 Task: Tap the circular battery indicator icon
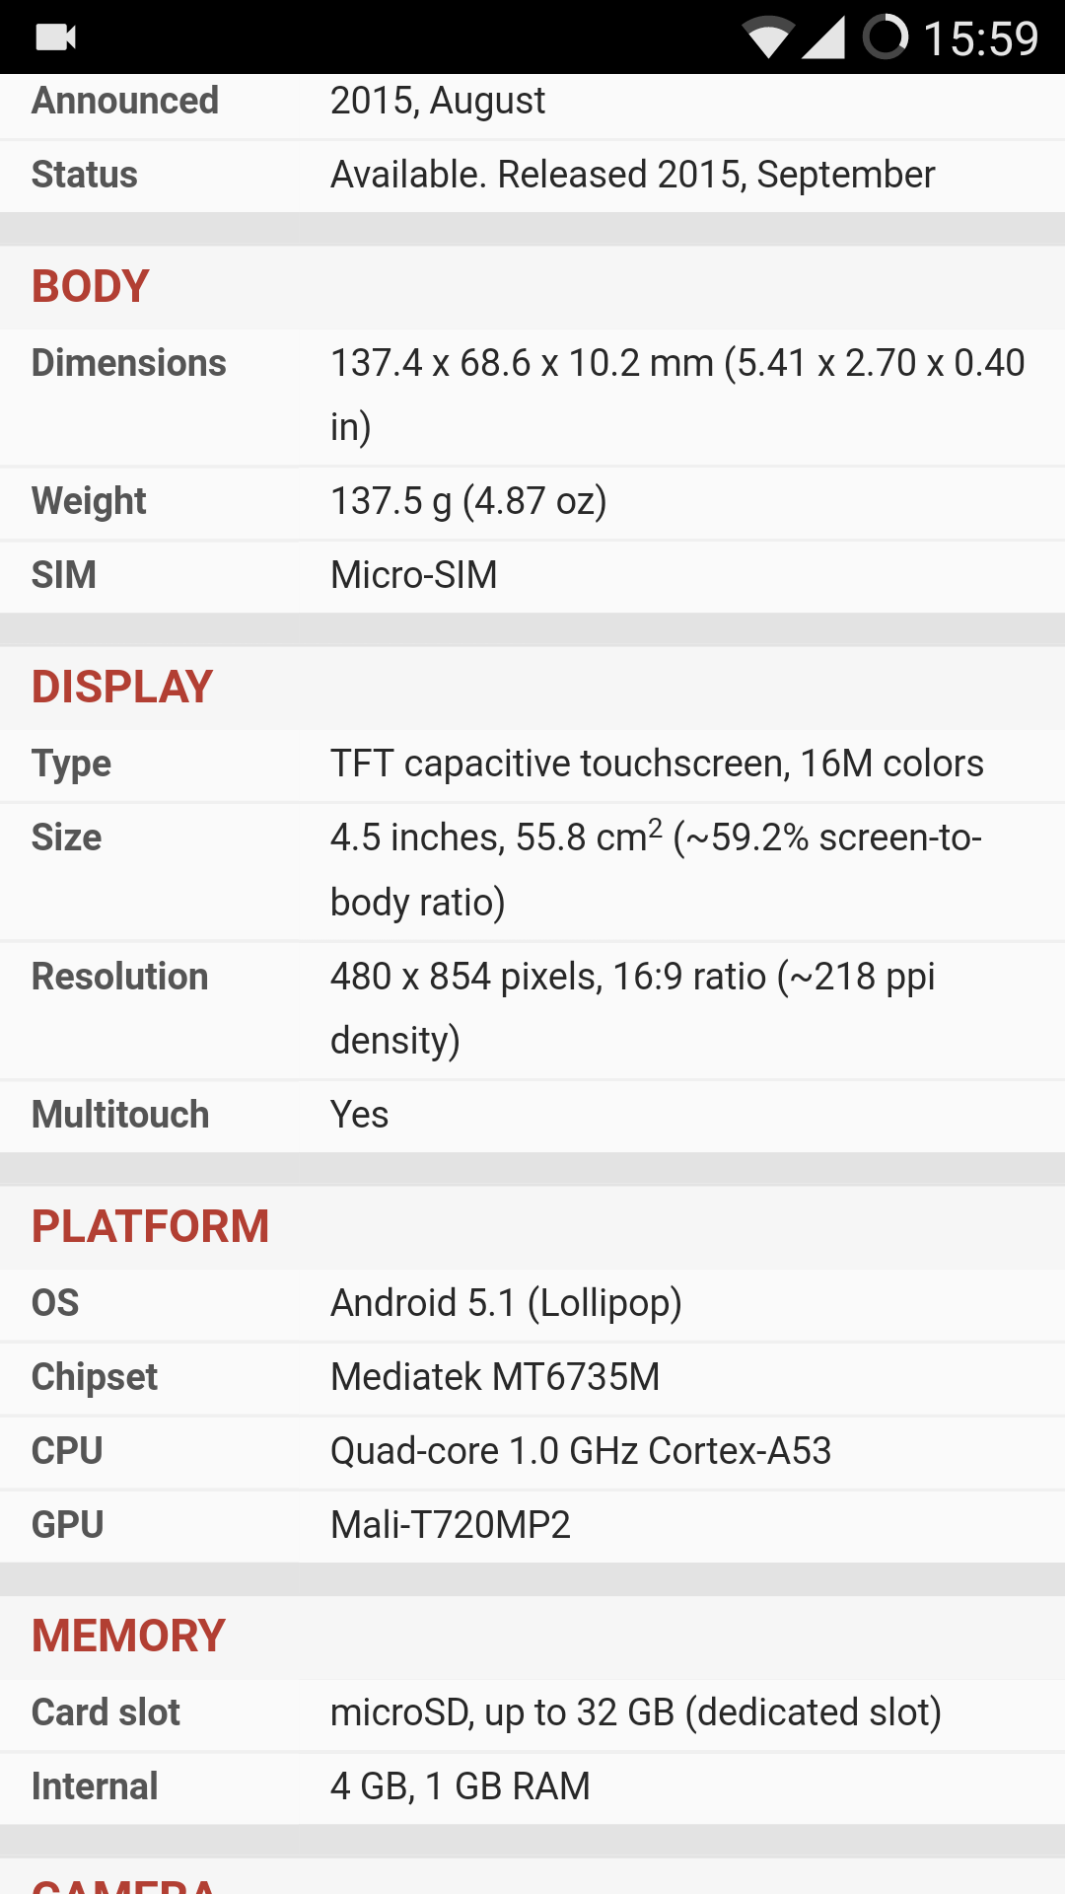[x=886, y=37]
